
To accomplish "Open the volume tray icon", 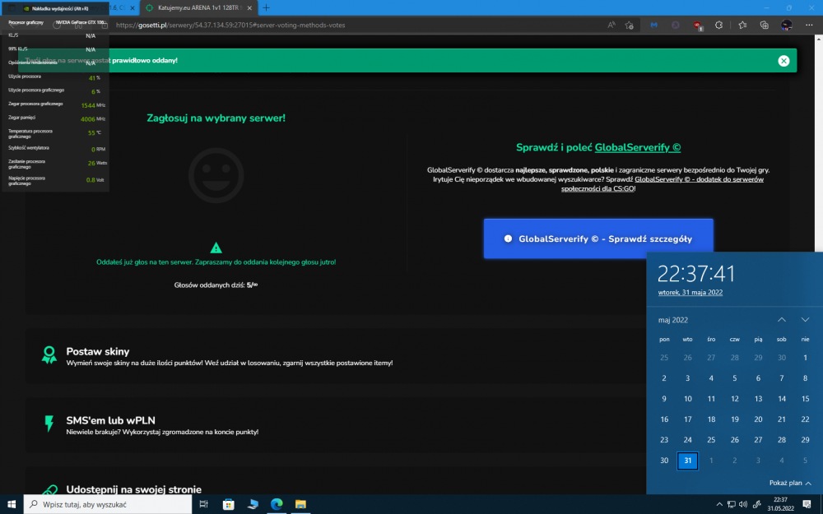I will pyautogui.click(x=743, y=505).
